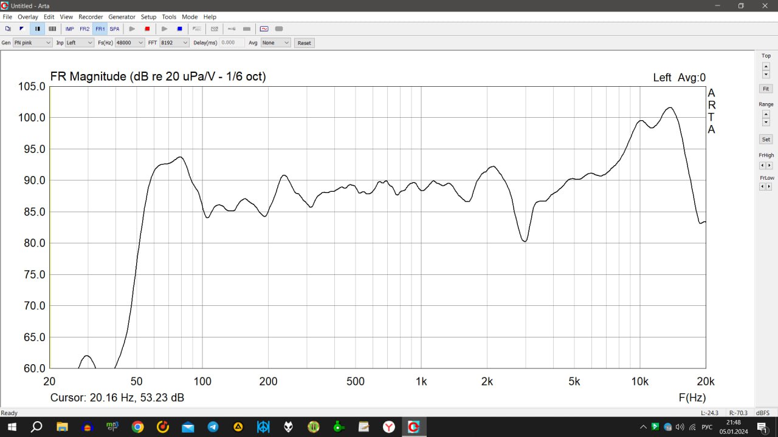Stop recording with the red square button

point(147,29)
